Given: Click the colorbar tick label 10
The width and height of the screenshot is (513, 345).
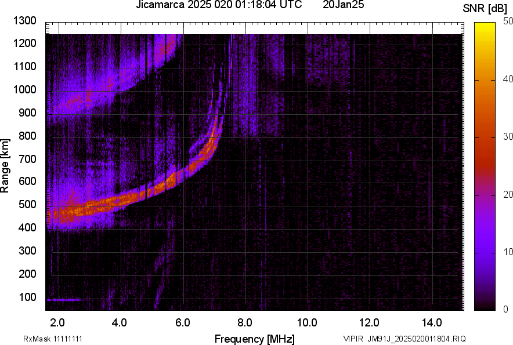Looking at the screenshot, I should pos(507,252).
